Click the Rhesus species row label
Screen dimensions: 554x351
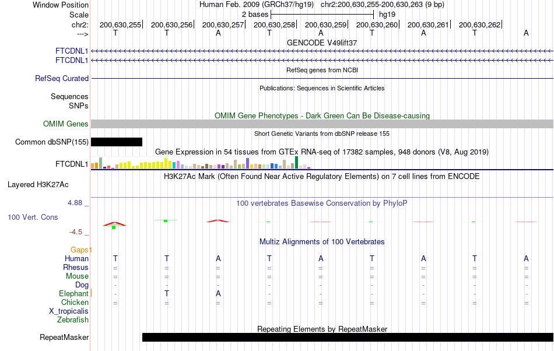(x=76, y=267)
